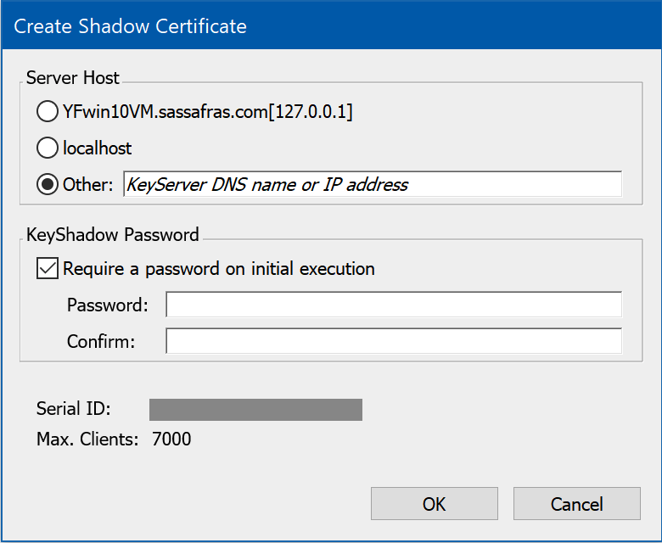Click the 'Server Host' group heading
Image resolution: width=662 pixels, height=543 pixels.
(x=73, y=78)
